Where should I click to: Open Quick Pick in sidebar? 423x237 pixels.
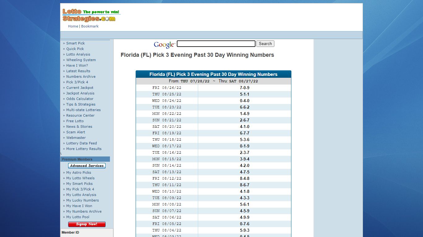75,49
